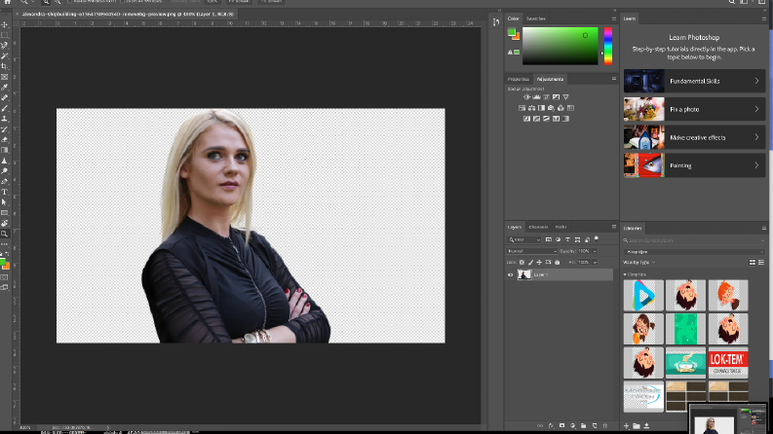Viewport: 773px width, 434px height.
Task: Create a new layer from Layers footer
Action: (595, 426)
